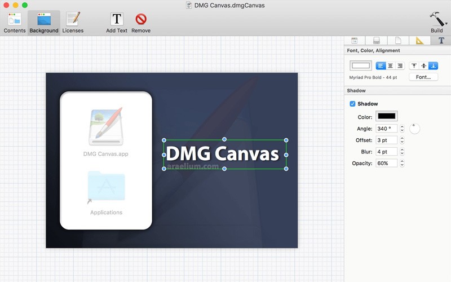Open the black shadow color well
The width and height of the screenshot is (451, 282).
[x=387, y=116]
